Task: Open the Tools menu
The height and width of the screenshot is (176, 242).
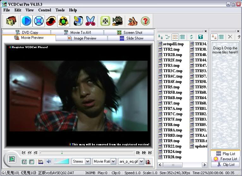Action: [60, 10]
